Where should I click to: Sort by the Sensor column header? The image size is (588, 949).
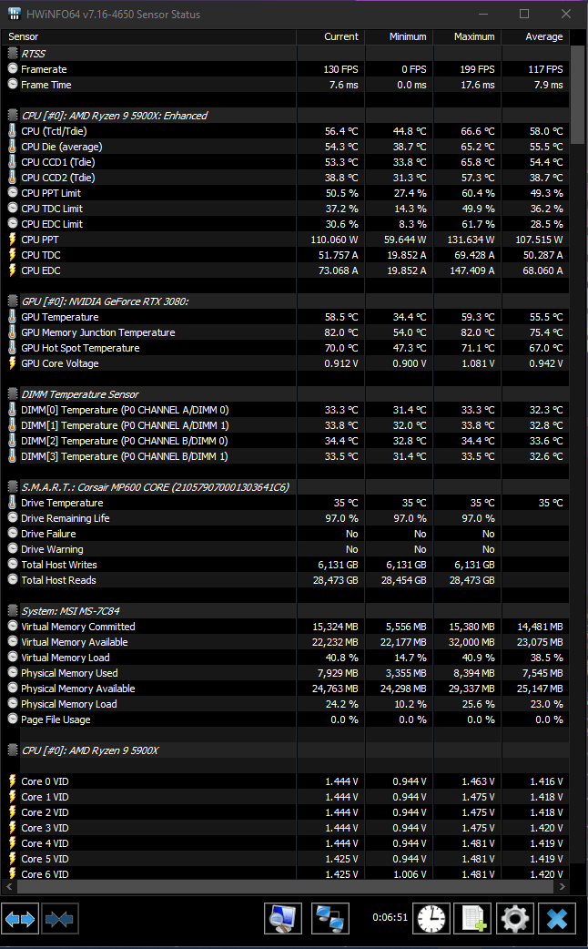(x=149, y=37)
